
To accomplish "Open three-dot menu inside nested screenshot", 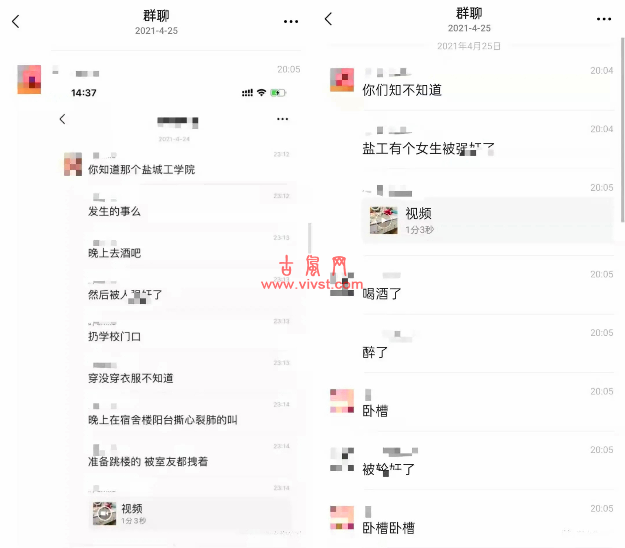I will 282,119.
